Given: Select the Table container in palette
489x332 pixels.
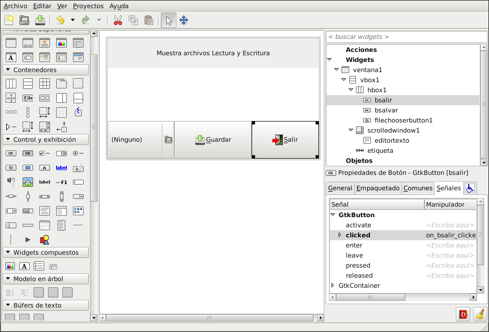Looking at the screenshot, I should coord(45,84).
